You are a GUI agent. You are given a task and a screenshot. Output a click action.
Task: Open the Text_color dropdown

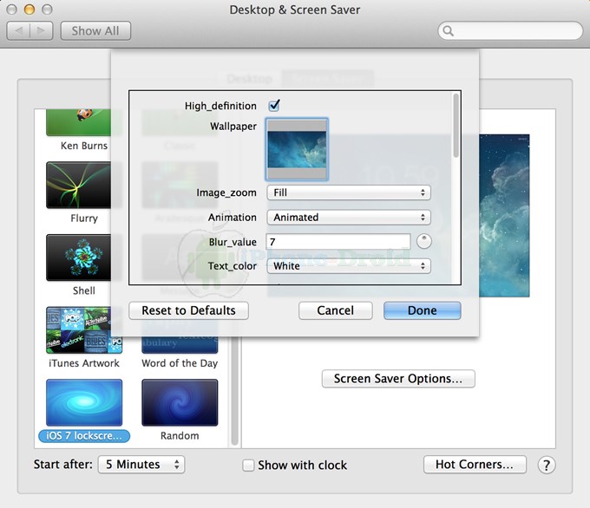pos(348,266)
